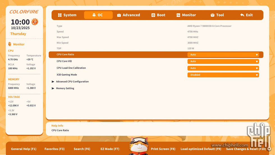Click the System tab grid icon
The width and height of the screenshot is (275, 155).
pyautogui.click(x=60, y=15)
